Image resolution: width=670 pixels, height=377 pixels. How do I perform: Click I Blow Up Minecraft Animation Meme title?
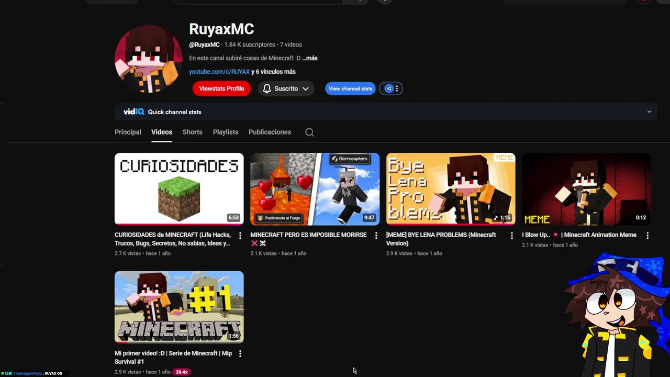tap(579, 235)
